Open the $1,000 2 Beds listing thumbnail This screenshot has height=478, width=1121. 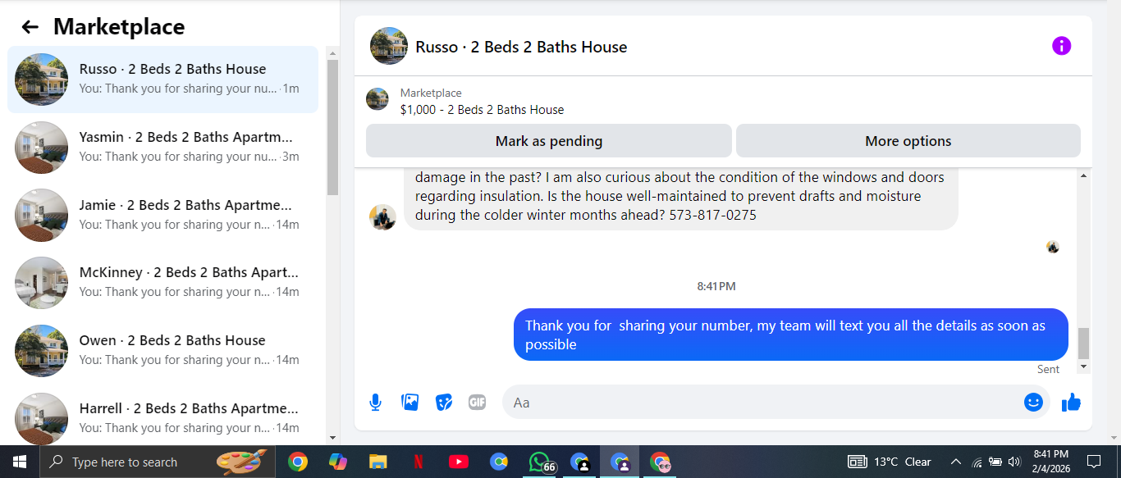pyautogui.click(x=377, y=99)
